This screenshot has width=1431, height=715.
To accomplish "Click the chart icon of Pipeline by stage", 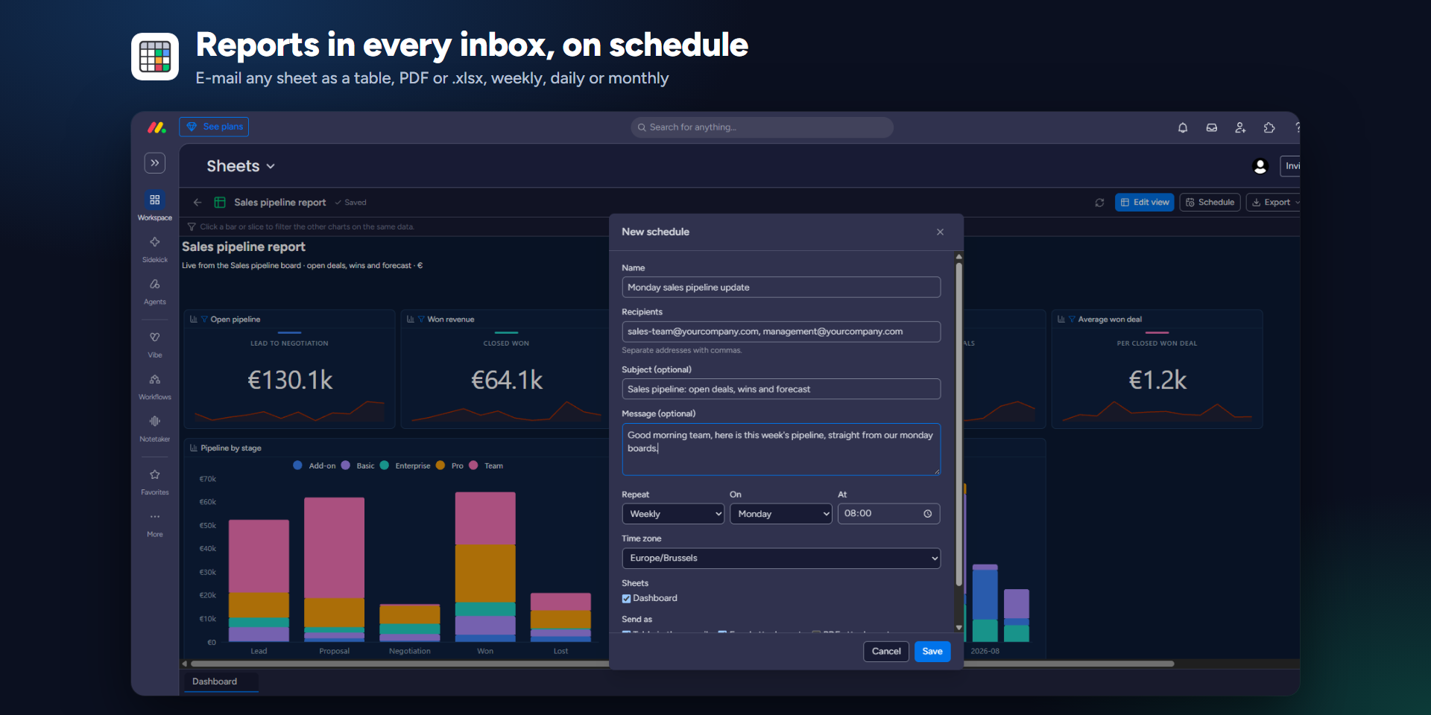I will coord(194,448).
